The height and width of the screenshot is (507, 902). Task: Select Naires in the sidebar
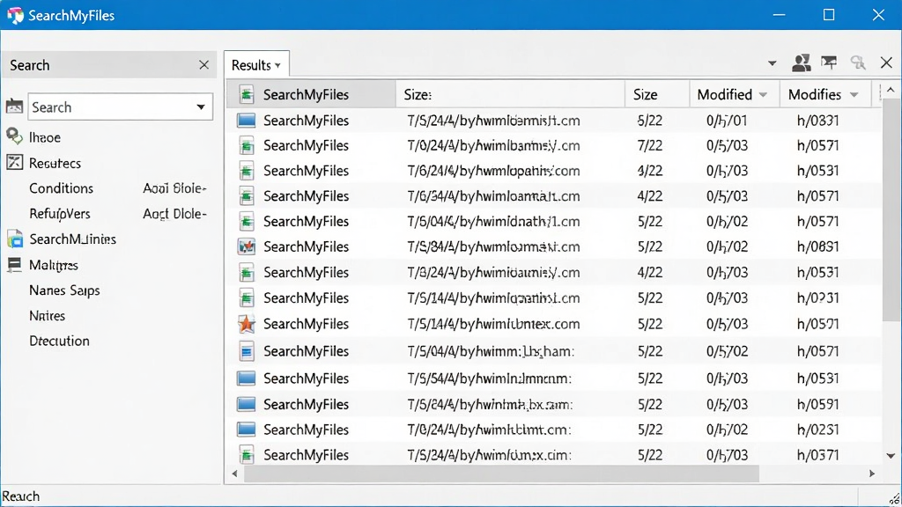(x=48, y=316)
